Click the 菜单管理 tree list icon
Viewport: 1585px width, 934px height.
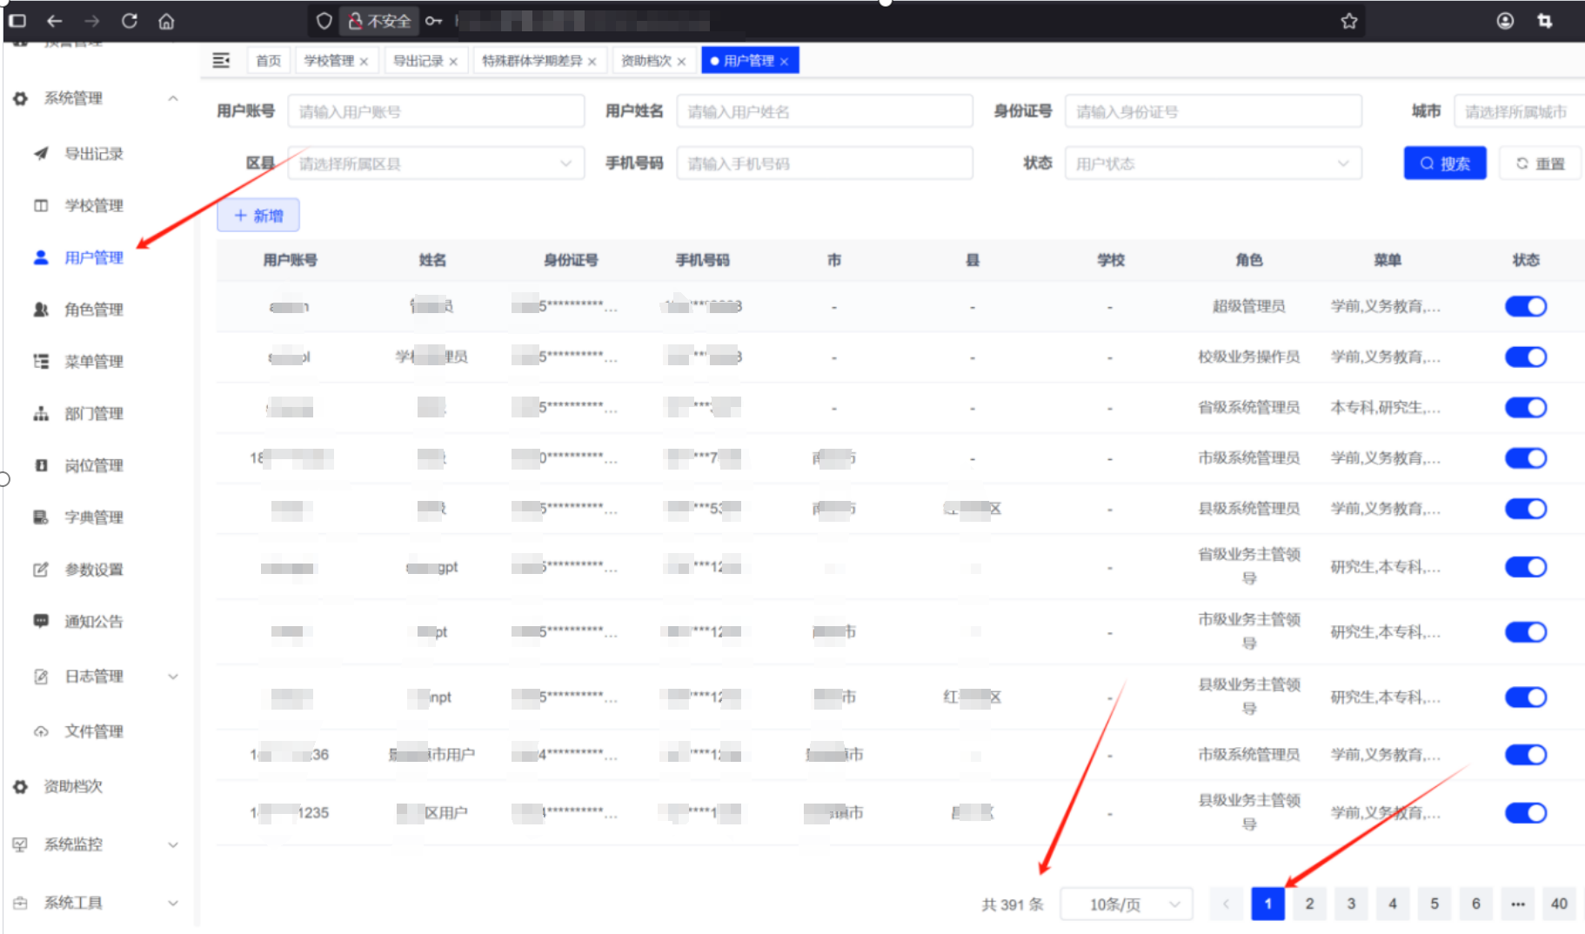[41, 362]
